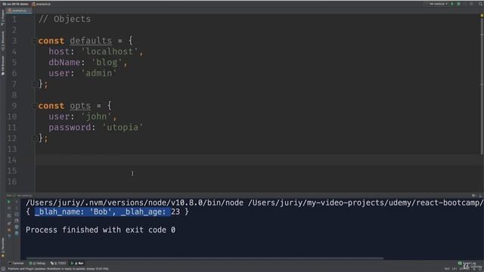Select the Run tool window tab

pyautogui.click(x=77, y=263)
